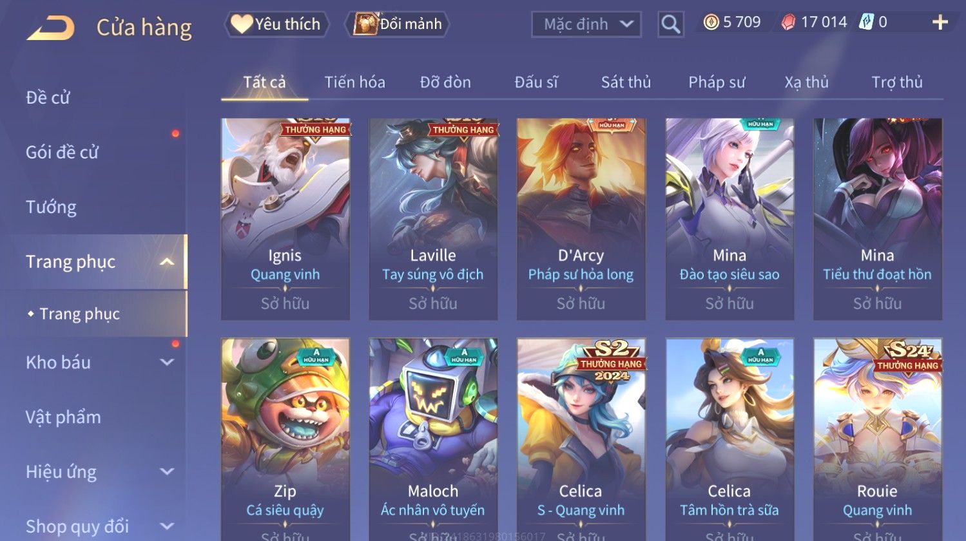Open Gói đề cử in sidebar

[x=62, y=153]
